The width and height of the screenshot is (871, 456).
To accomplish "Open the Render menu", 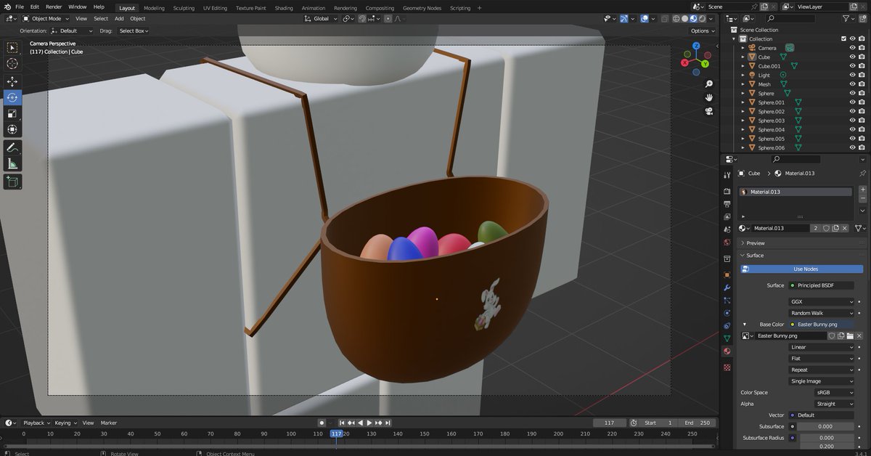I will (x=54, y=7).
